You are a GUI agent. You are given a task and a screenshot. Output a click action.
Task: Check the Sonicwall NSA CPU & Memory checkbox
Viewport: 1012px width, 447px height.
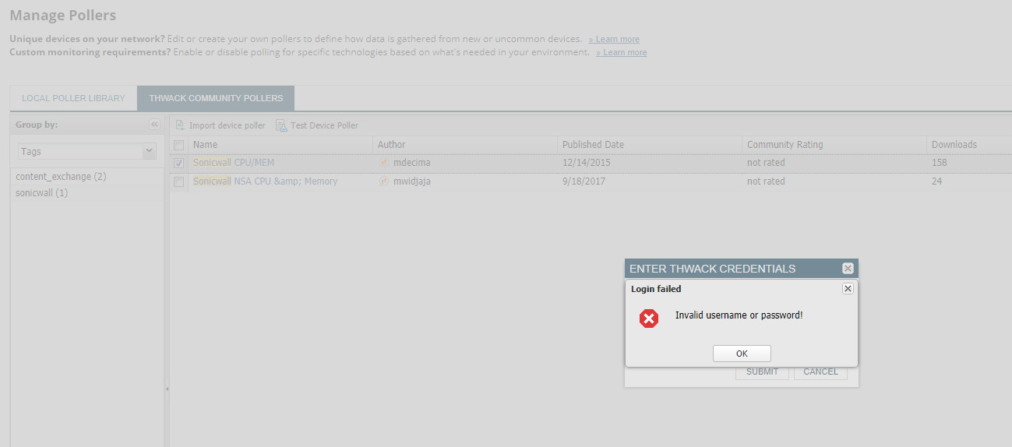(x=179, y=181)
